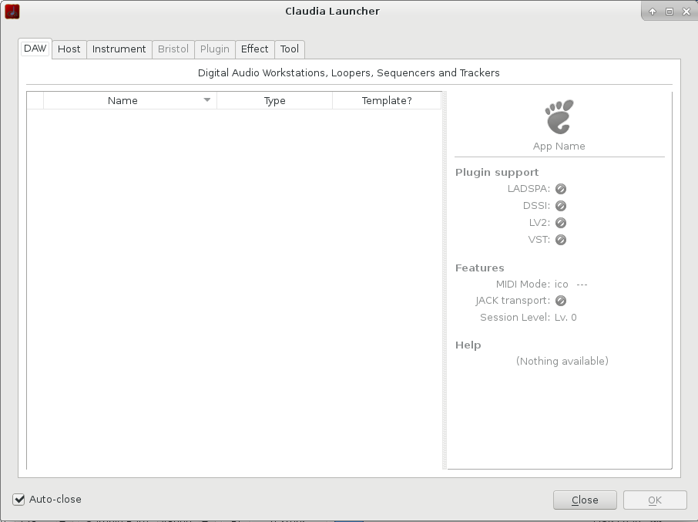Maximize the Claudia Launcher window

[x=669, y=12]
